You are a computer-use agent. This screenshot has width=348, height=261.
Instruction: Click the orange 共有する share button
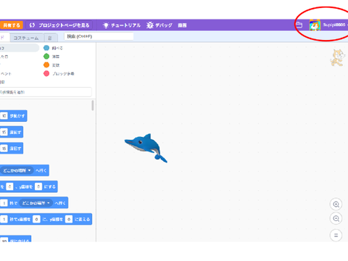[11, 25]
